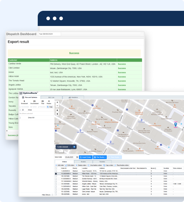The image size is (184, 202).
Task: Switch to the Routes tab
Action: click(x=83, y=162)
